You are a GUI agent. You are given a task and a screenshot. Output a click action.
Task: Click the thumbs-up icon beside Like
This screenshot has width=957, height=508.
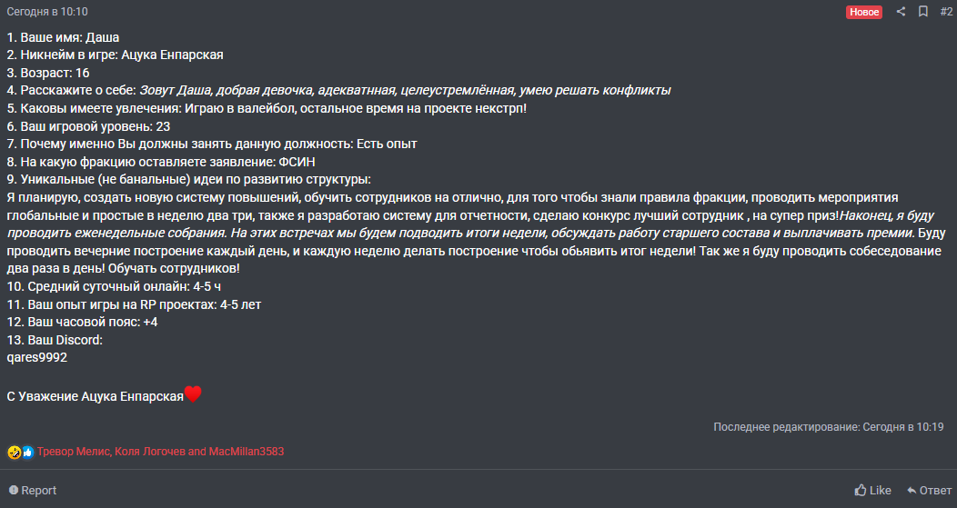(x=861, y=490)
